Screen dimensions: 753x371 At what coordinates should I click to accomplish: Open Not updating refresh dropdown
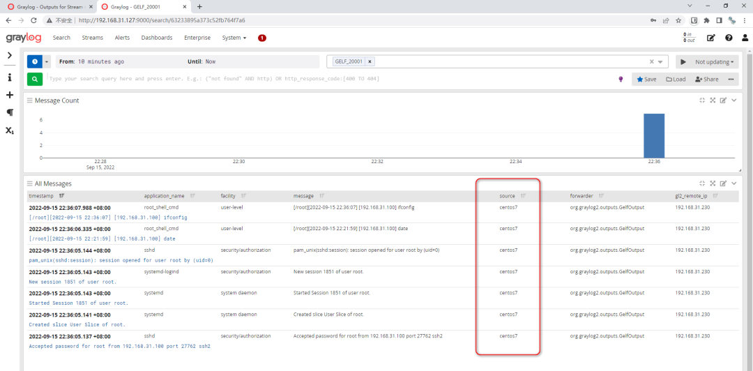714,62
